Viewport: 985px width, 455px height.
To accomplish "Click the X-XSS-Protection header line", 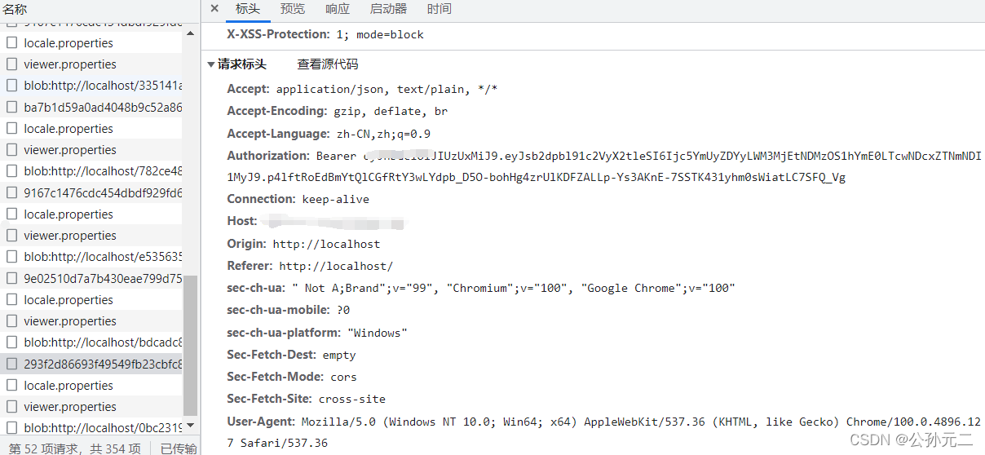I will [x=325, y=34].
